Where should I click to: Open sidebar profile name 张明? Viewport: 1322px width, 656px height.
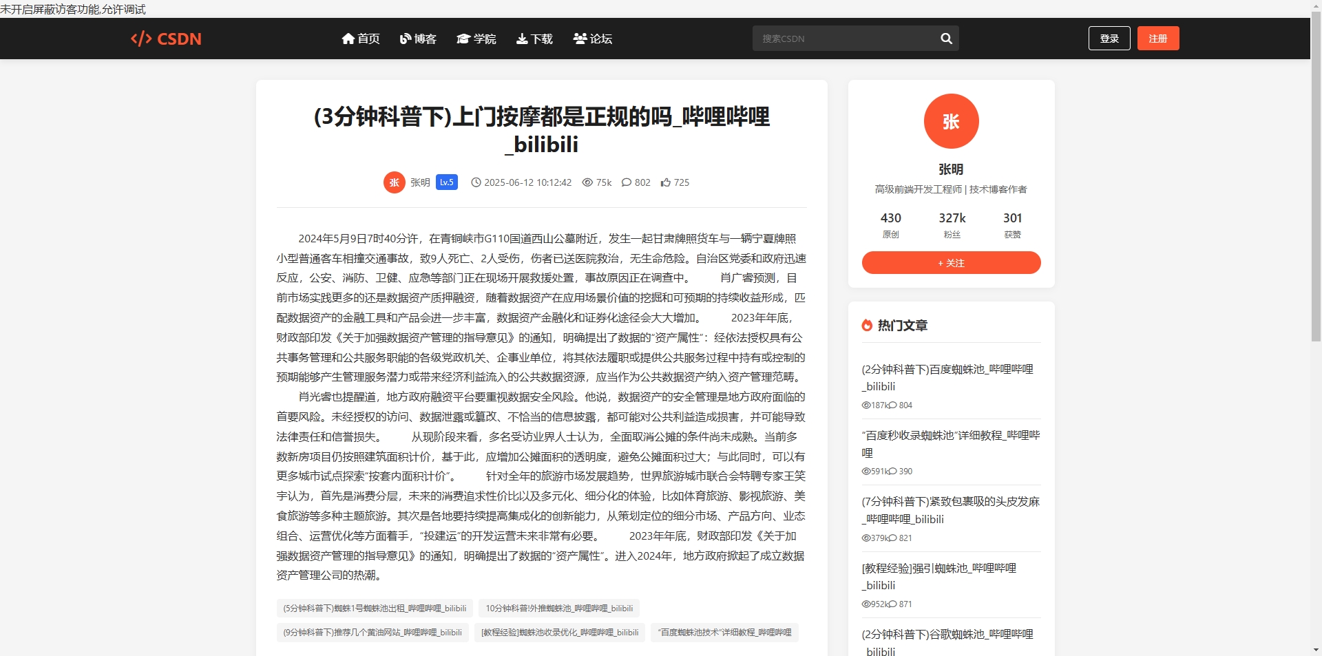click(x=951, y=169)
